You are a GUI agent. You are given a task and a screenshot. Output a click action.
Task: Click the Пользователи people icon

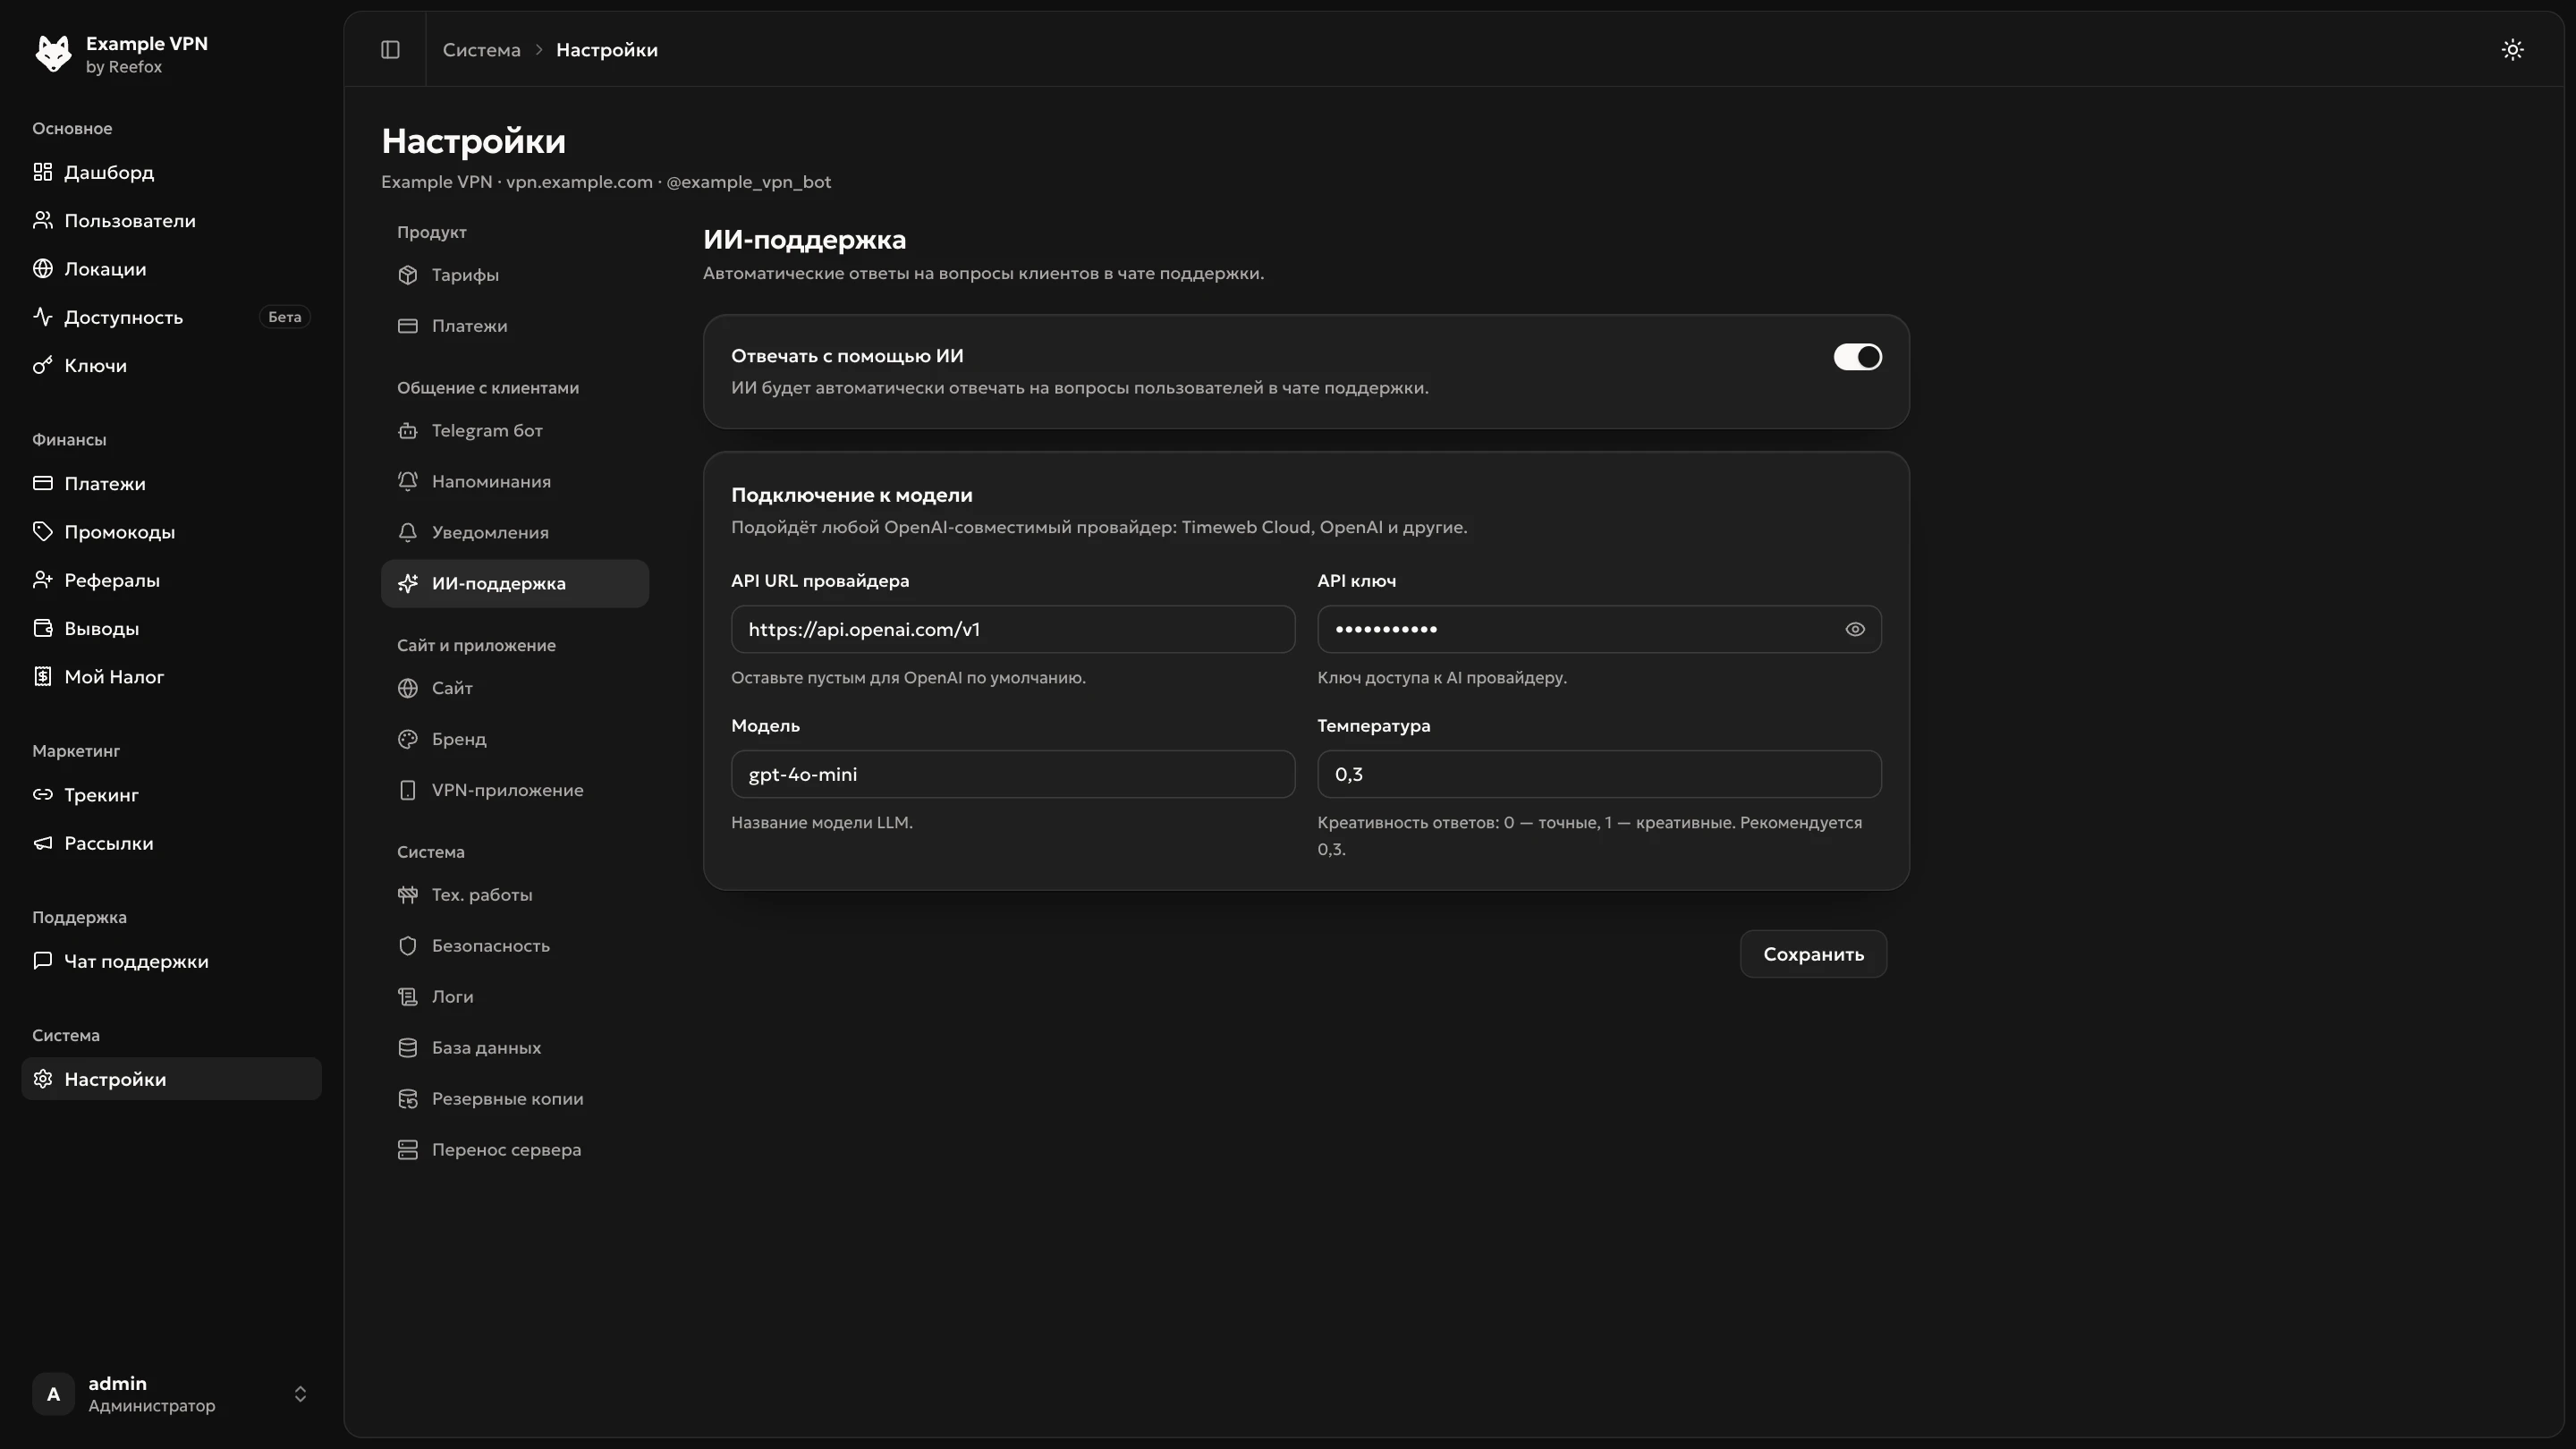pyautogui.click(x=42, y=220)
